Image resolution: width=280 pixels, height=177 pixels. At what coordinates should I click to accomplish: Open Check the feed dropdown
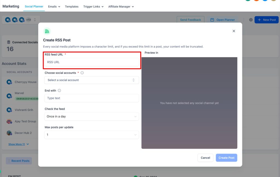[92, 116]
